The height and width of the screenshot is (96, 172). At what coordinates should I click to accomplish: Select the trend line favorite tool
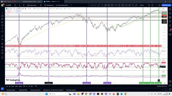(99, 5)
